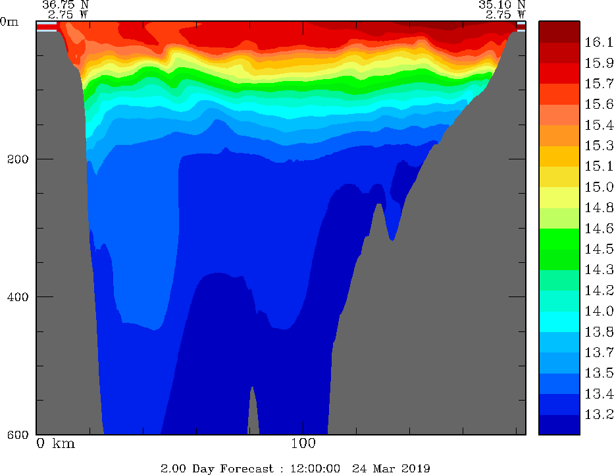
Task: Select the 14.3 colorbar label
Action: (599, 269)
